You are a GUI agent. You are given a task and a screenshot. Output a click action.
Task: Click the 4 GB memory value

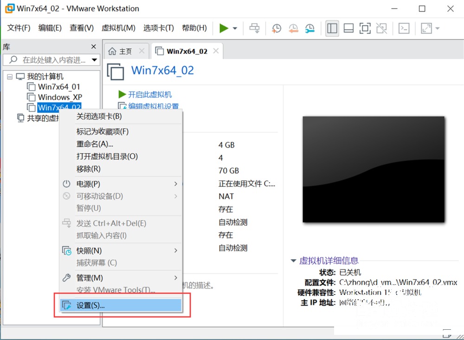(x=226, y=145)
